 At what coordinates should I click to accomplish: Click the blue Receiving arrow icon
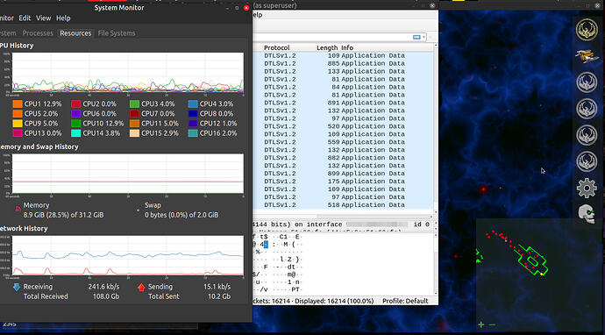pos(16,287)
